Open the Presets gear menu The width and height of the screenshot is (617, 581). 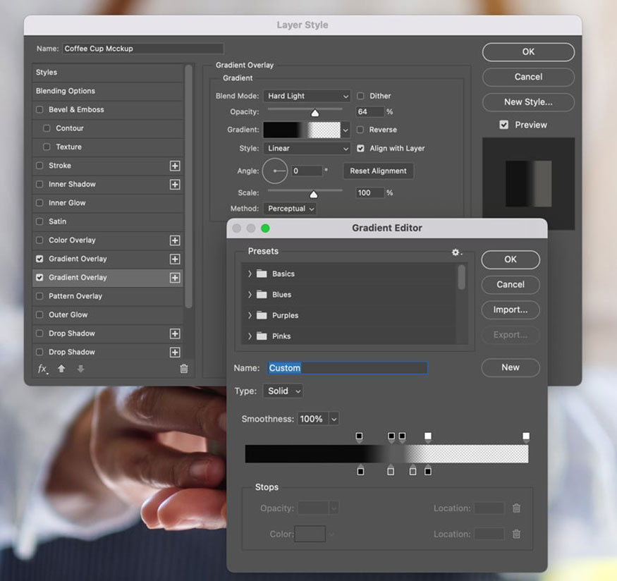coord(456,252)
